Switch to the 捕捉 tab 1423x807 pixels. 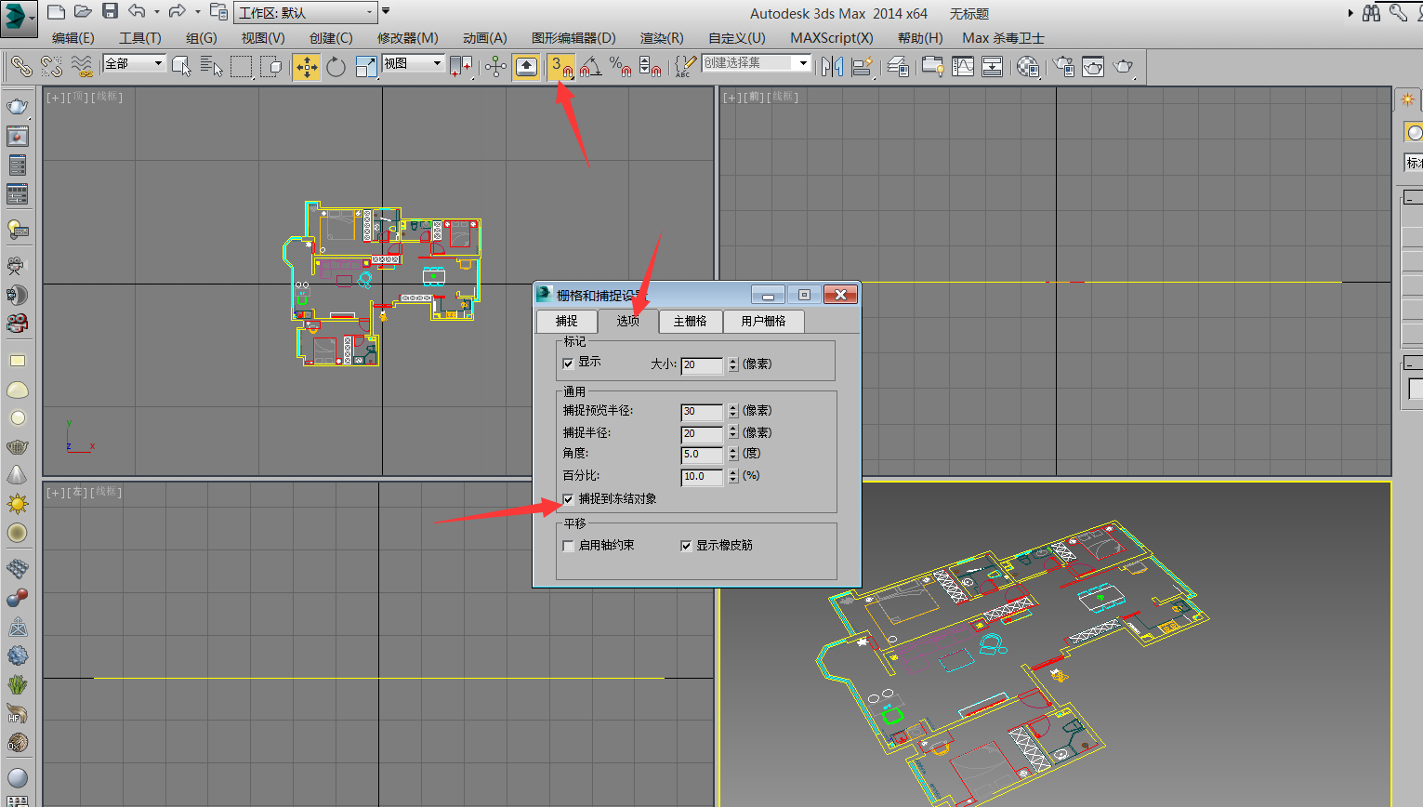pyautogui.click(x=566, y=321)
